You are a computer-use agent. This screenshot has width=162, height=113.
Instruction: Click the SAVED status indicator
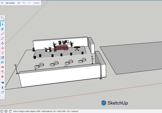click(36, 3)
